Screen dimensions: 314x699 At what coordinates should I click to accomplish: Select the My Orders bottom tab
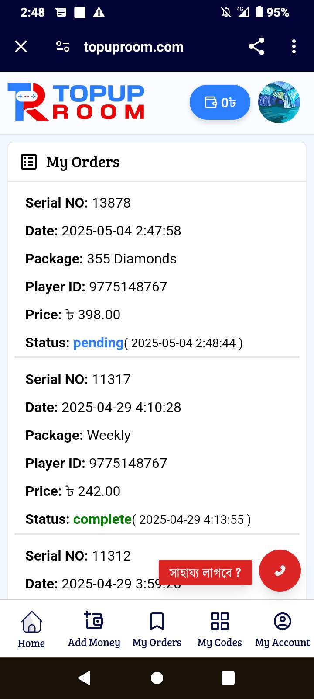pyautogui.click(x=157, y=629)
